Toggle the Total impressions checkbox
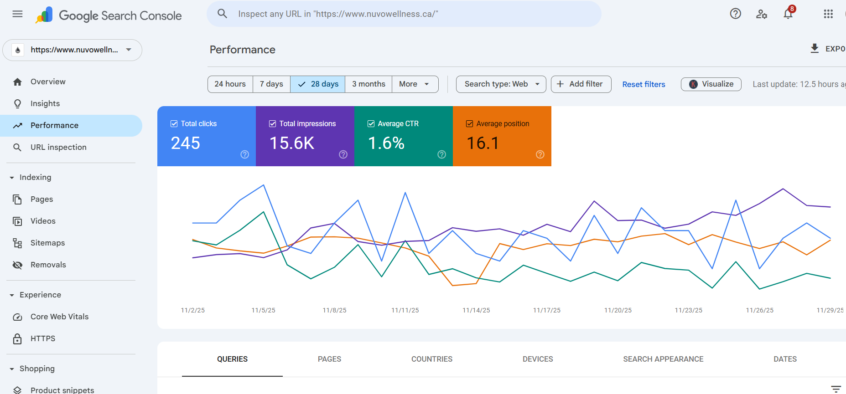846x394 pixels. [x=272, y=124]
